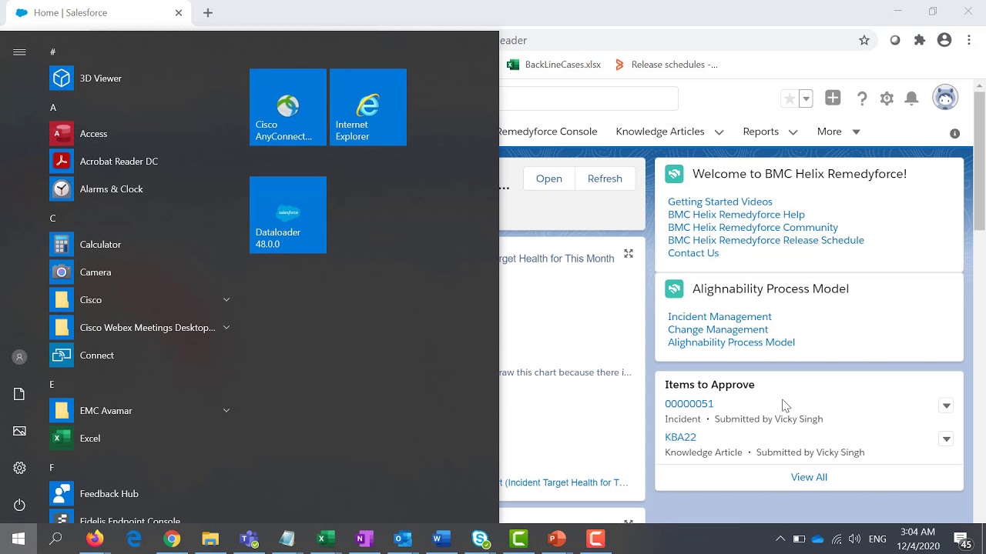The image size is (986, 554).
Task: Open the Reports tab dropdown chevron
Action: 793,132
